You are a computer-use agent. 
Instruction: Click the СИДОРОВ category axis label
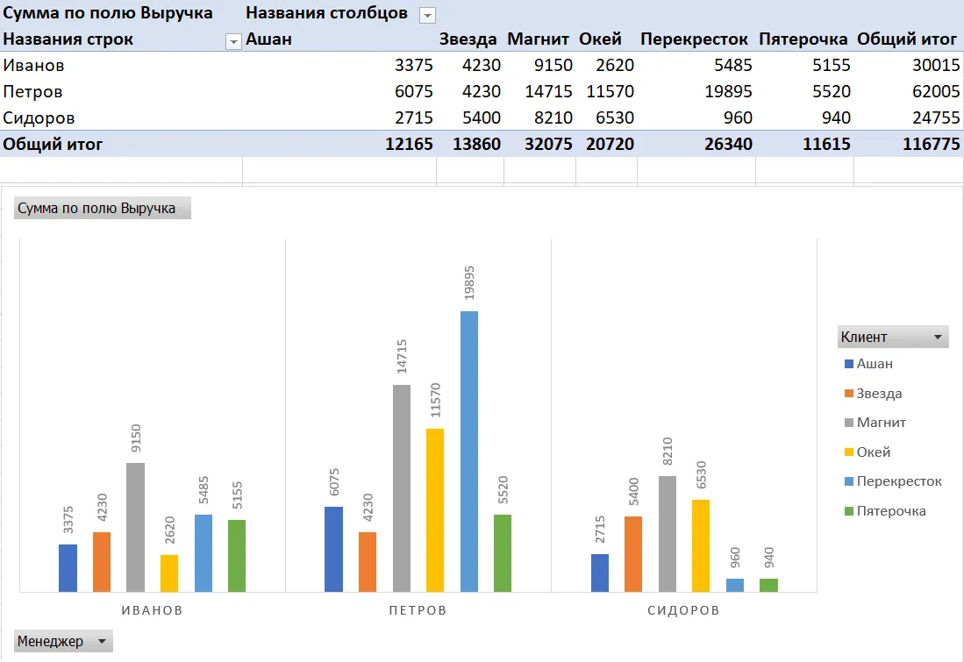pos(683,610)
